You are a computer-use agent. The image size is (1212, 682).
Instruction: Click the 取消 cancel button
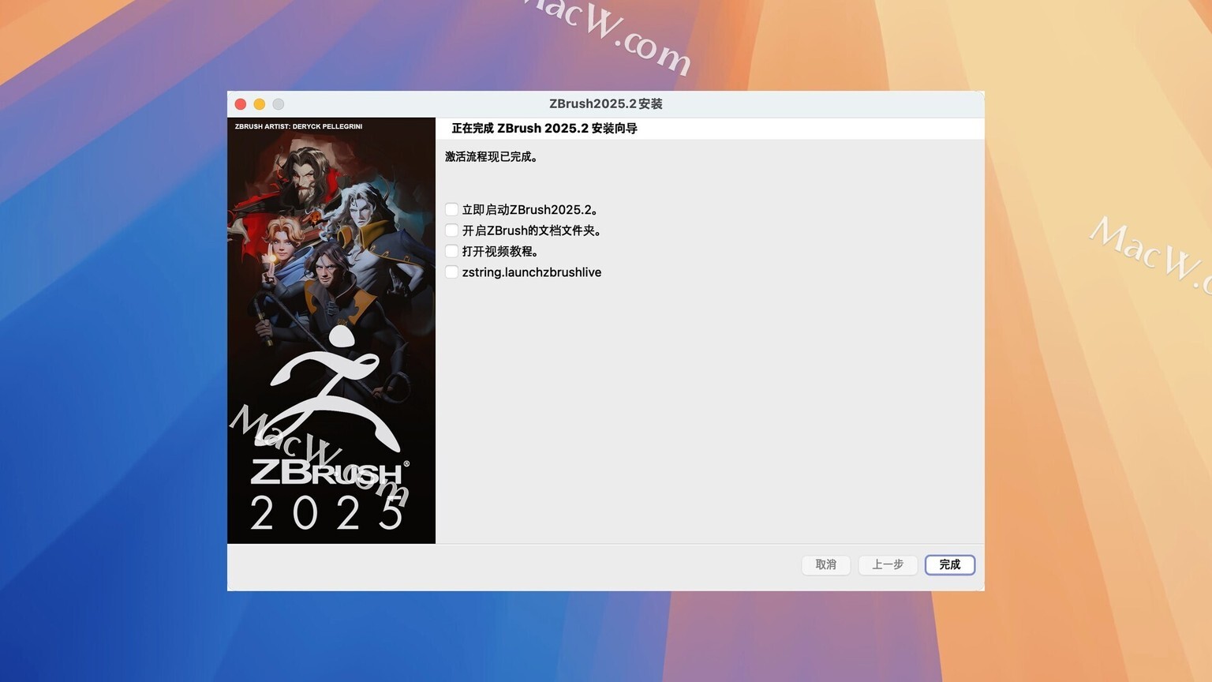(826, 564)
